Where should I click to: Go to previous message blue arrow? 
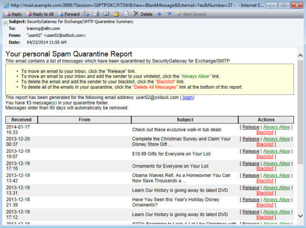(159, 14)
